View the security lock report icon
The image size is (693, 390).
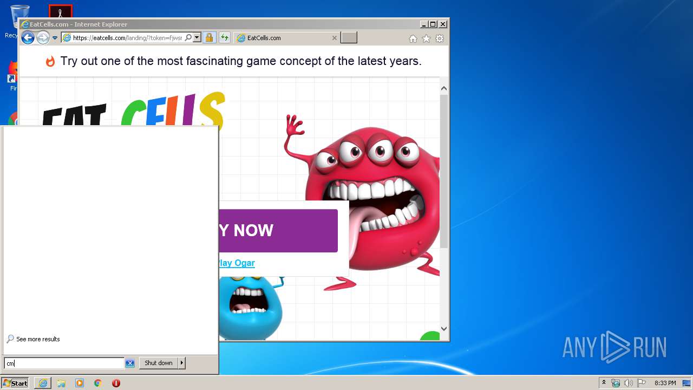(x=209, y=37)
